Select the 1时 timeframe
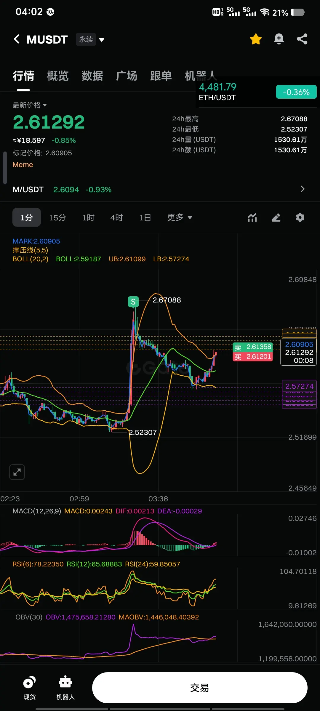The height and width of the screenshot is (711, 320). coord(88,218)
